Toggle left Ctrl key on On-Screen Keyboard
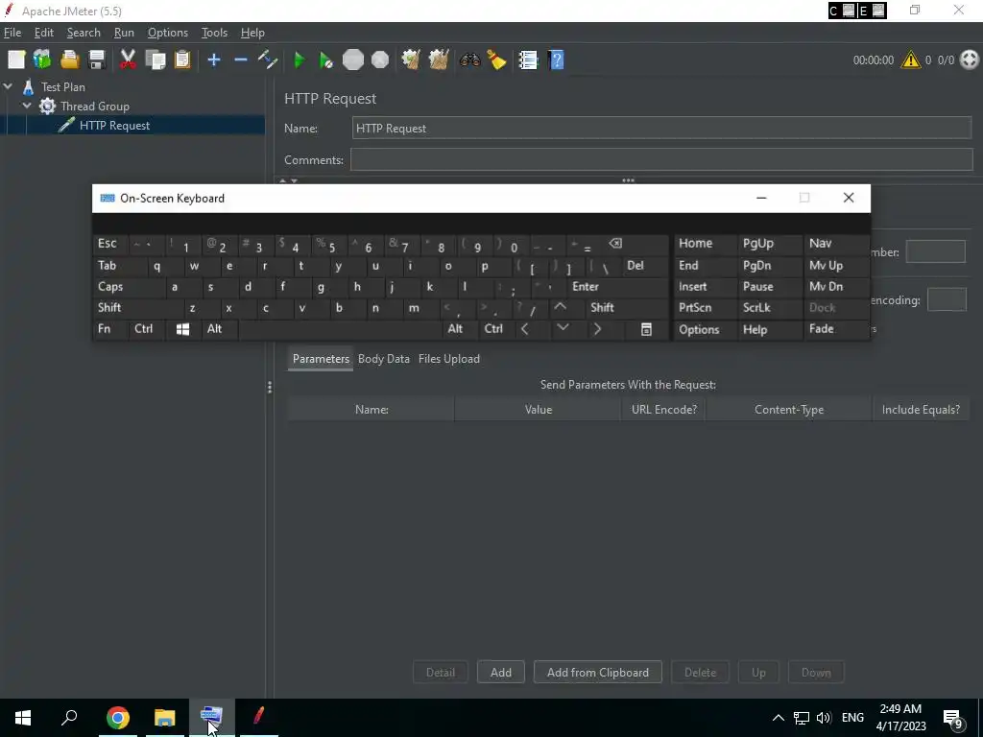 pyautogui.click(x=146, y=329)
